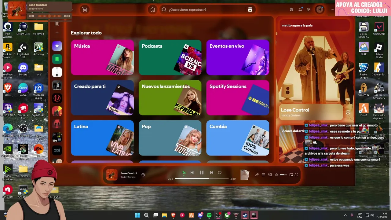Open Nuevos lanzamientos card

tap(170, 98)
